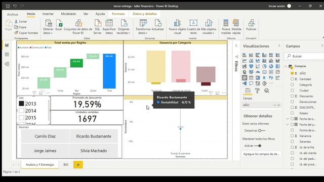Click in the Campos Buscar field
This screenshot has height=182, width=324.
point(304,56)
